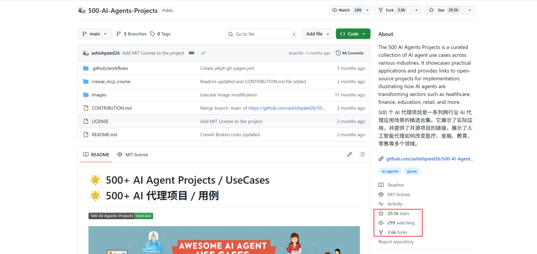Follow the github.com/ashishpatel26 link in merge commit
This screenshot has height=254, width=537.
(287, 108)
